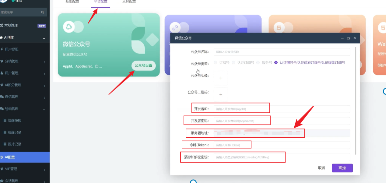Close the 微信公众号 dialog
The width and height of the screenshot is (386, 183).
click(355, 38)
